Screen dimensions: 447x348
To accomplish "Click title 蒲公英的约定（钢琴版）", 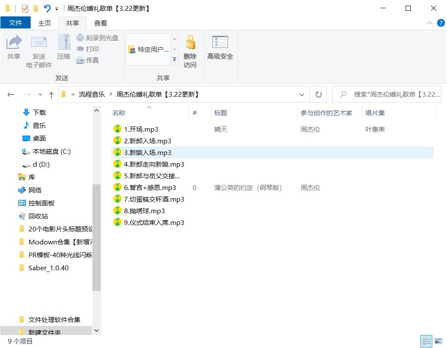I will click(x=248, y=187).
